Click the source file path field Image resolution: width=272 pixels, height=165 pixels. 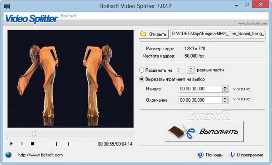click(x=218, y=34)
